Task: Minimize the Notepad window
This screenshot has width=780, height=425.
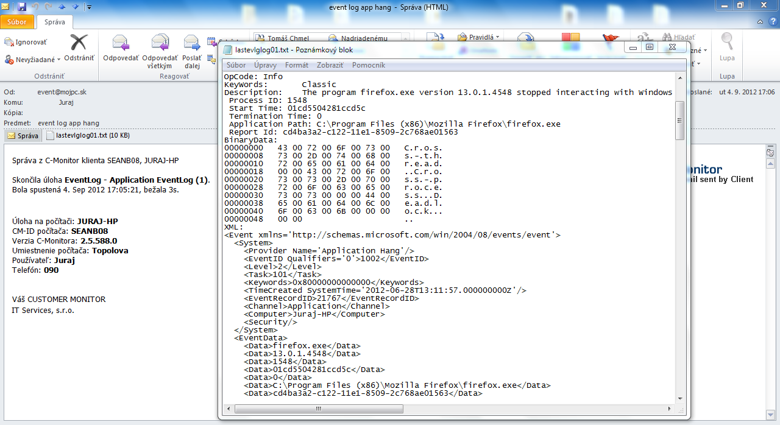Action: (634, 47)
